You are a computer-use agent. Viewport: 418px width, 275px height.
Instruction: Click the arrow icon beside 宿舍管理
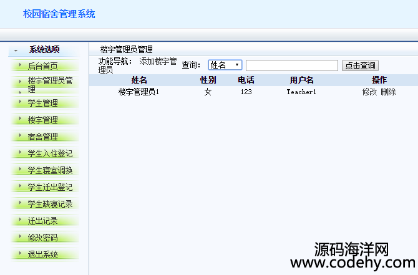pyautogui.click(x=20, y=135)
